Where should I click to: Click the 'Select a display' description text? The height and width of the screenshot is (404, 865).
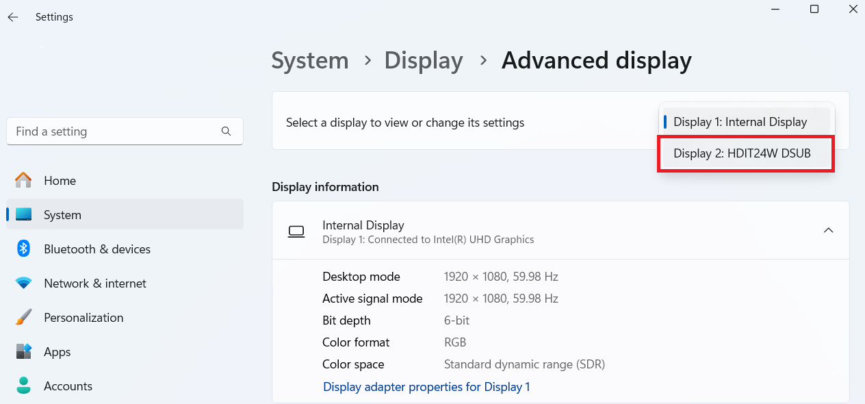(405, 123)
